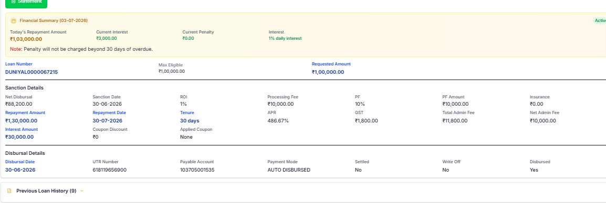Click Current Penalty value ₹0.00
The width and height of the screenshot is (606, 203).
[x=188, y=39]
